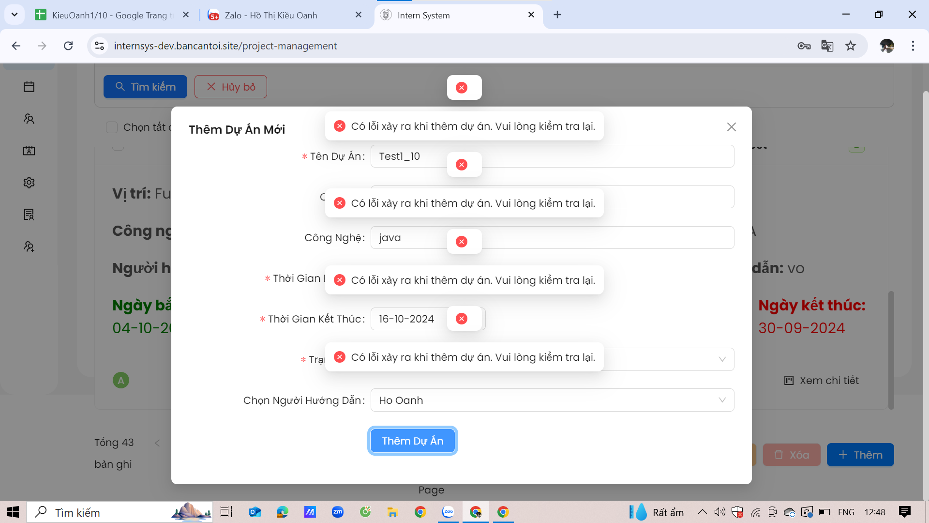Go to previous page chevron
Viewport: 929px width, 523px height.
point(157,443)
